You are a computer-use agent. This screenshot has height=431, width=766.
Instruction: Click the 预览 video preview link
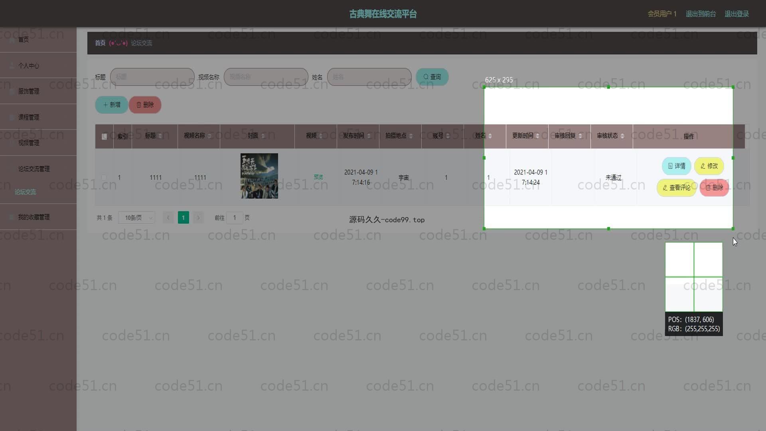[x=318, y=177]
